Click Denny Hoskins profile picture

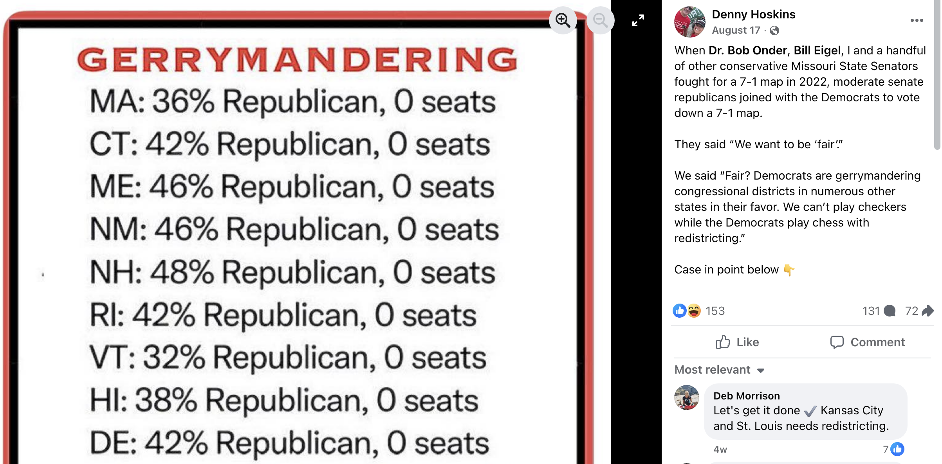point(689,22)
